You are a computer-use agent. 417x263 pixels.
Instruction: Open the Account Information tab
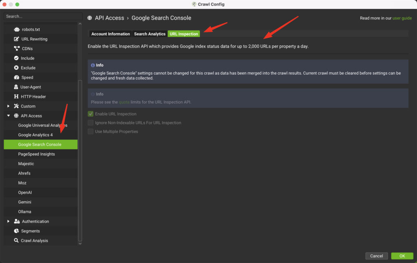[110, 34]
